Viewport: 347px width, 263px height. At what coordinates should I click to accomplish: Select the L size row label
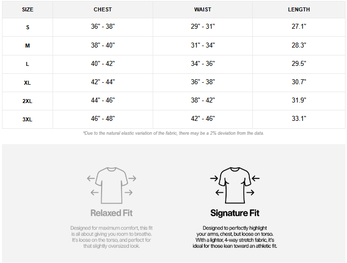coord(28,64)
